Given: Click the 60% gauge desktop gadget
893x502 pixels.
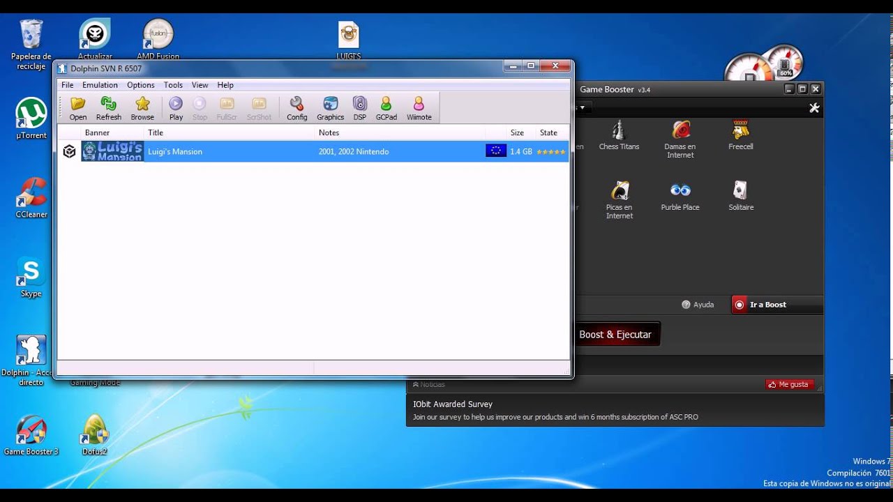Looking at the screenshot, I should pyautogui.click(x=783, y=61).
